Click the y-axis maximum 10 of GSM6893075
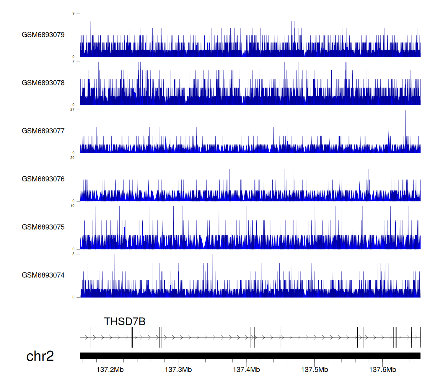 [x=72, y=206]
